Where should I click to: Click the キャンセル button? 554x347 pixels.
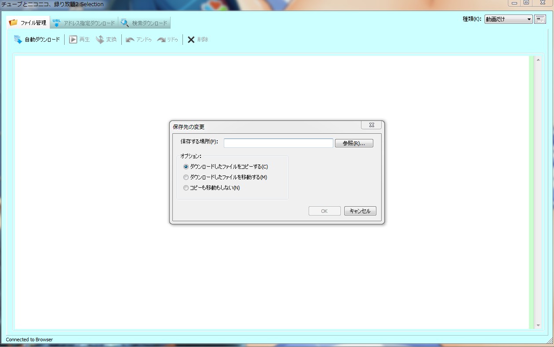point(360,211)
